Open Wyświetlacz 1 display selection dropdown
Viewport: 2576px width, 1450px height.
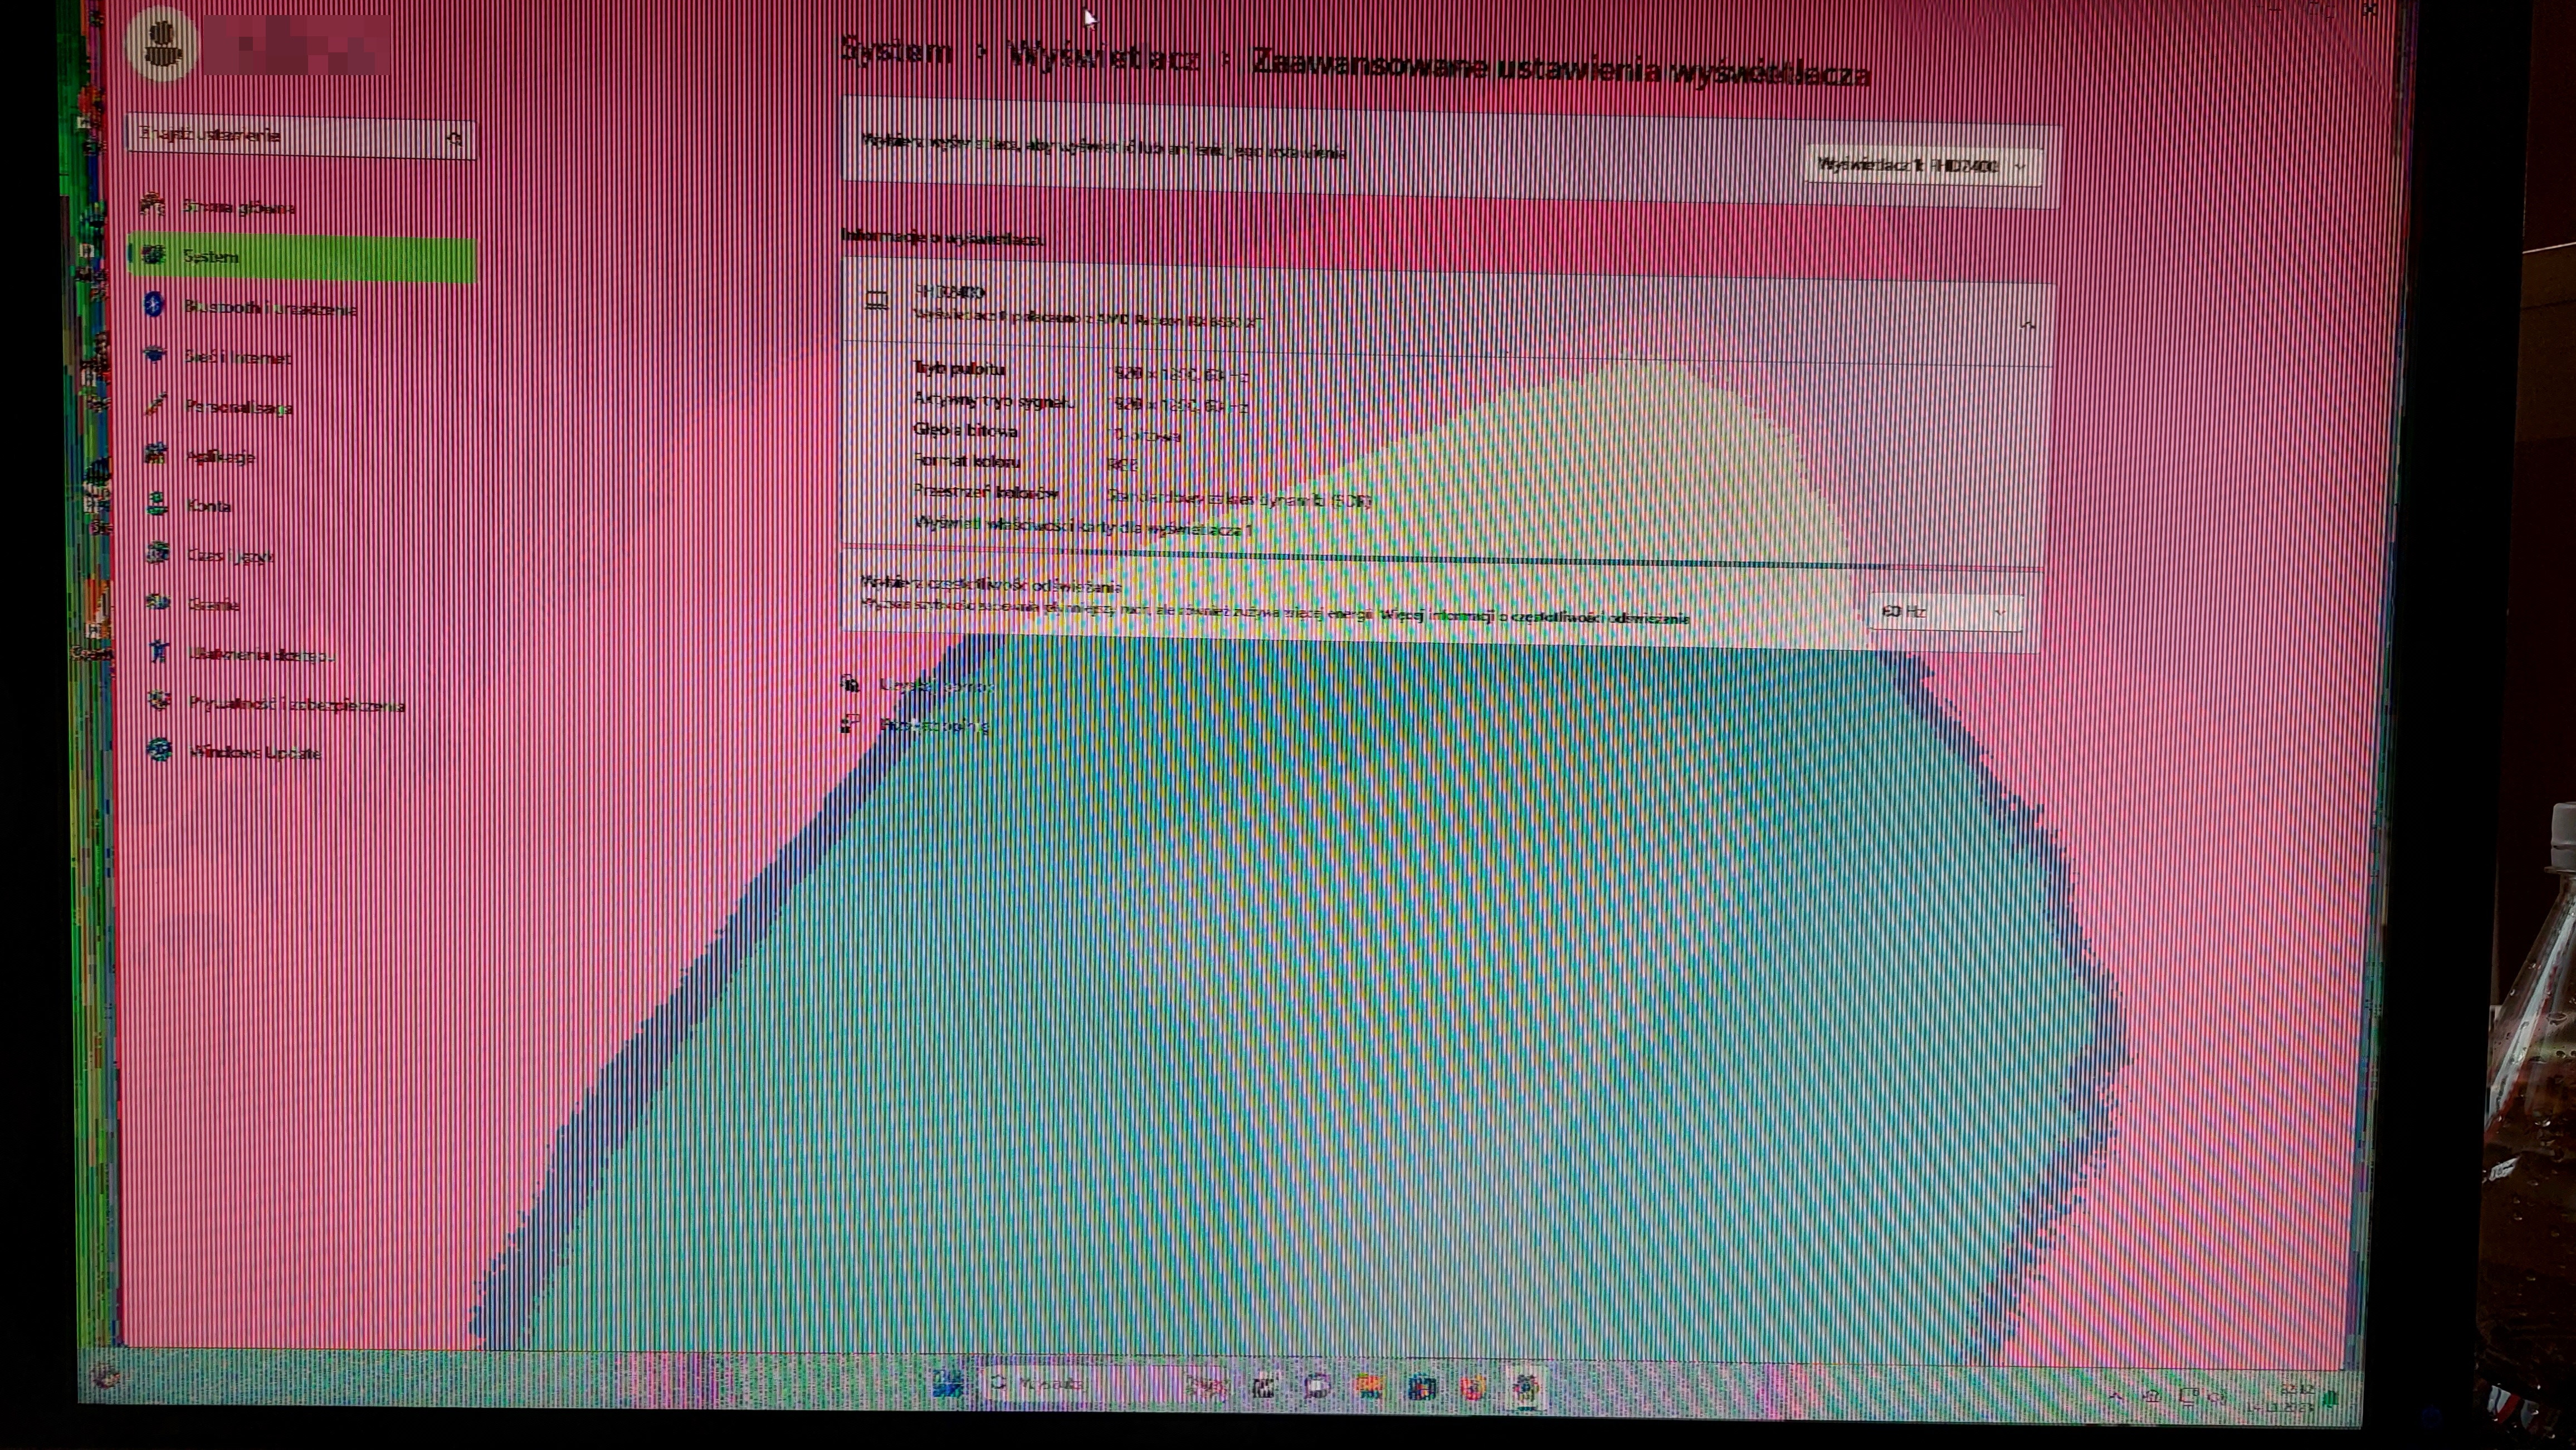tap(1921, 166)
